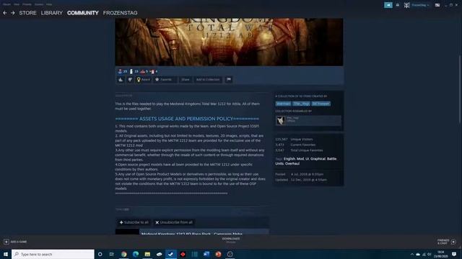Open Microsoft Word from the taskbar
This screenshot has width=462, height=259.
click(x=206, y=254)
